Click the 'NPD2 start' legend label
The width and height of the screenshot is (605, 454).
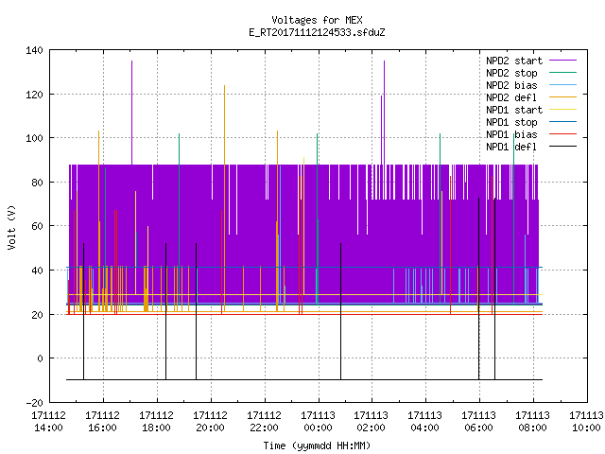pos(514,61)
